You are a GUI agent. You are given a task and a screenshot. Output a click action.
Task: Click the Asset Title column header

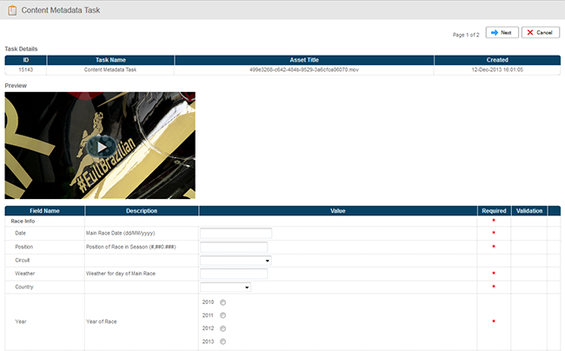[x=303, y=60]
